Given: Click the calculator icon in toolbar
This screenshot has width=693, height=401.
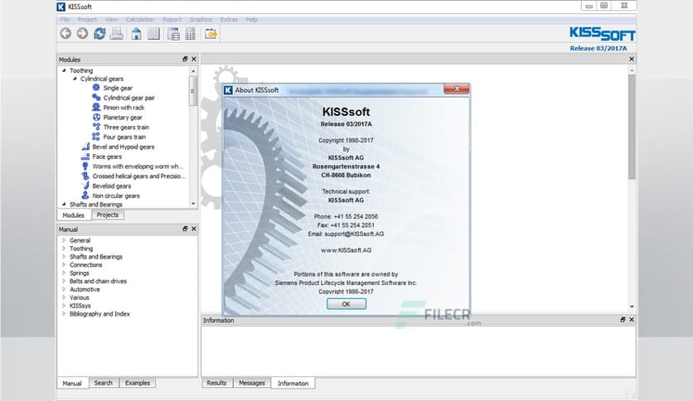Looking at the screenshot, I should click(191, 33).
